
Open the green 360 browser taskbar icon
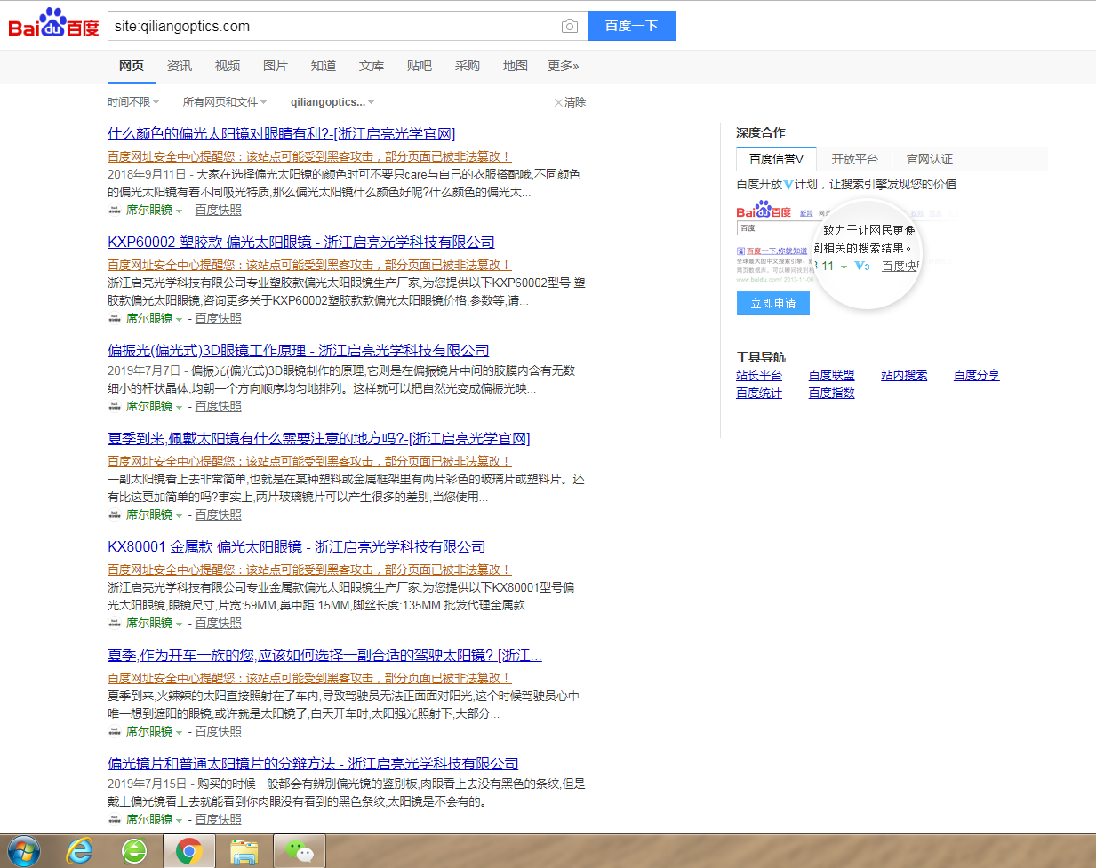[x=134, y=852]
